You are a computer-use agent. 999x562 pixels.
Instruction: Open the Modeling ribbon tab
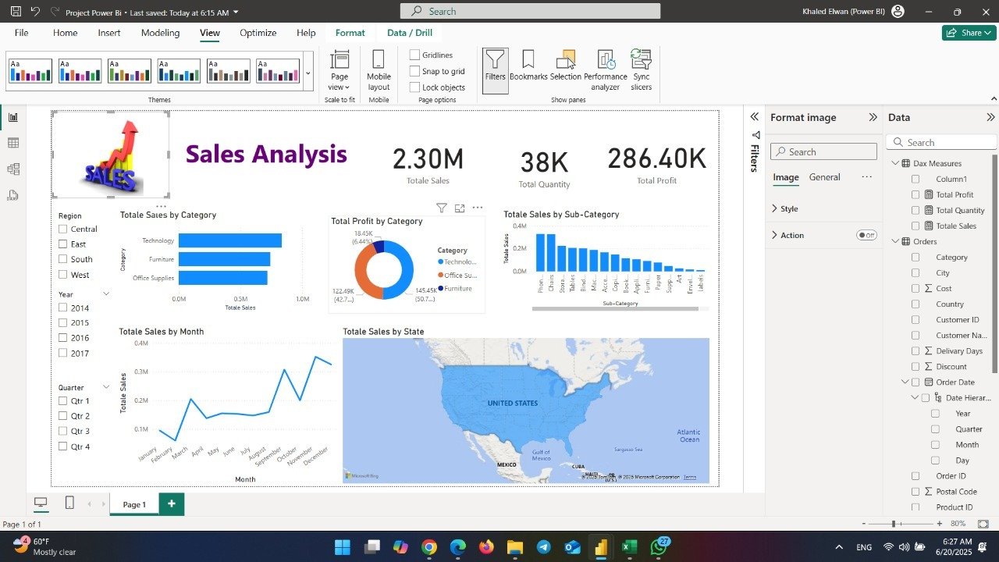click(160, 33)
